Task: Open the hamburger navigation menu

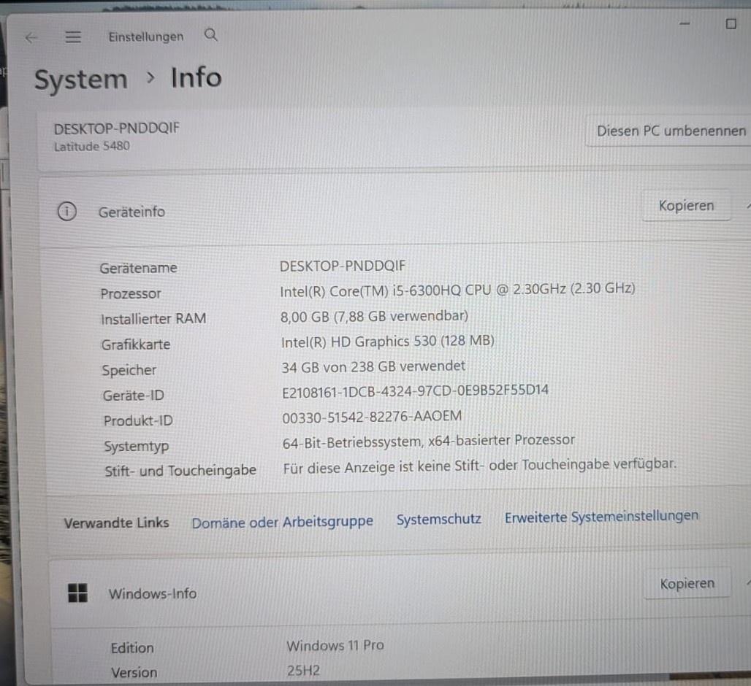Action: [73, 36]
